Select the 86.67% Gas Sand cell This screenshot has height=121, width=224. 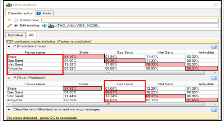pyautogui.click(x=125, y=92)
